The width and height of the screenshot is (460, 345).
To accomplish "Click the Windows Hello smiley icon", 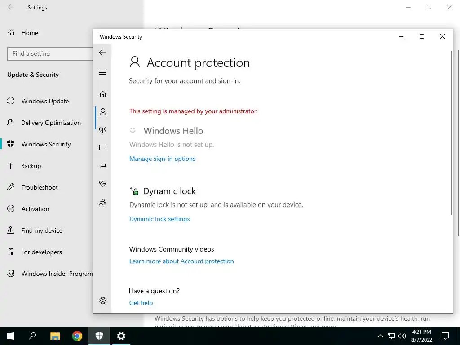I will tap(133, 130).
